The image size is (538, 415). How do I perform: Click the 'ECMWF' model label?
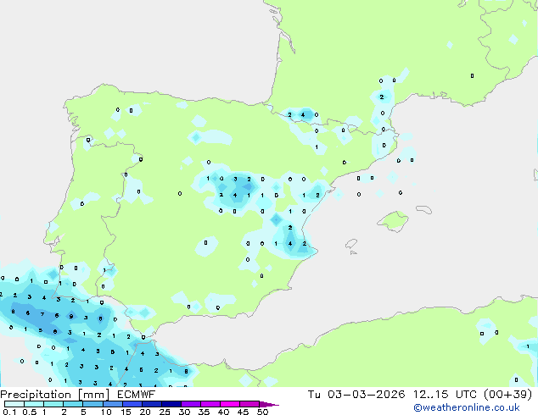137,395
